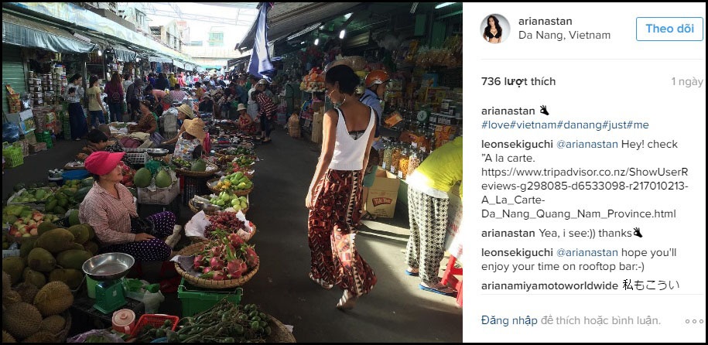Open leonsekiguchi's profile from first comment
This screenshot has width=708, height=345.
click(x=517, y=145)
